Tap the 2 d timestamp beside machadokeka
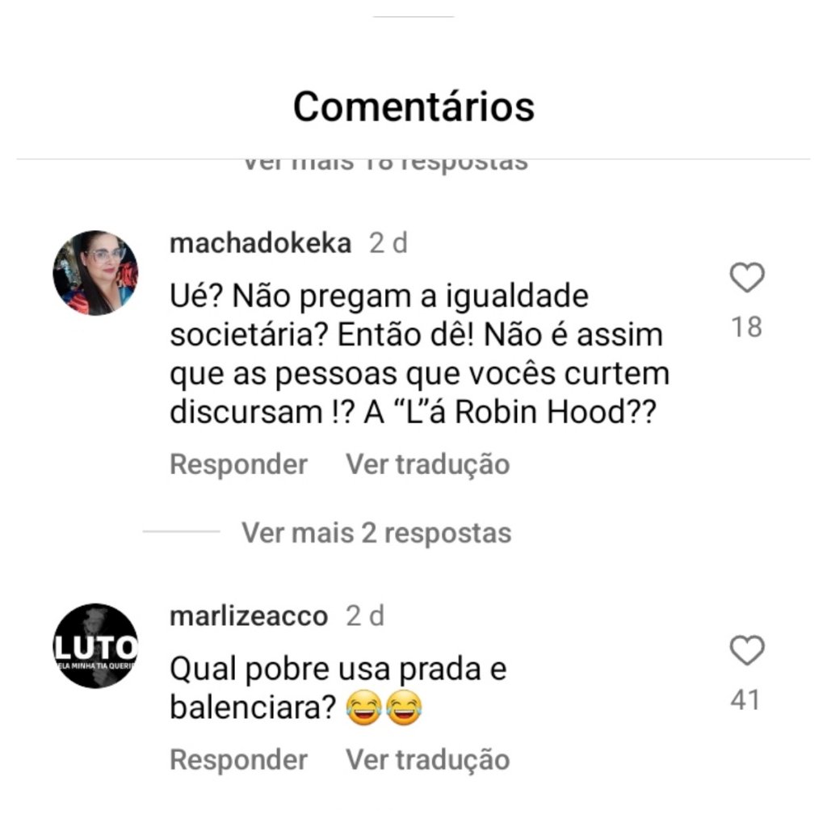 pyautogui.click(x=388, y=243)
